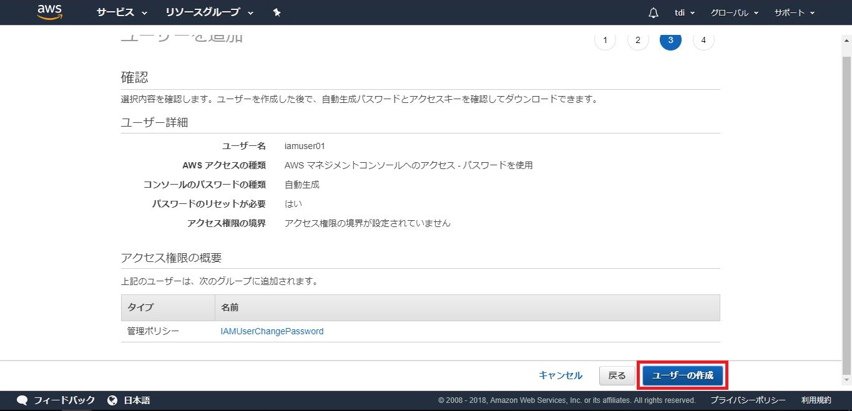Open notifications bell icon
Viewport: 852px width, 411px height.
pyautogui.click(x=654, y=12)
